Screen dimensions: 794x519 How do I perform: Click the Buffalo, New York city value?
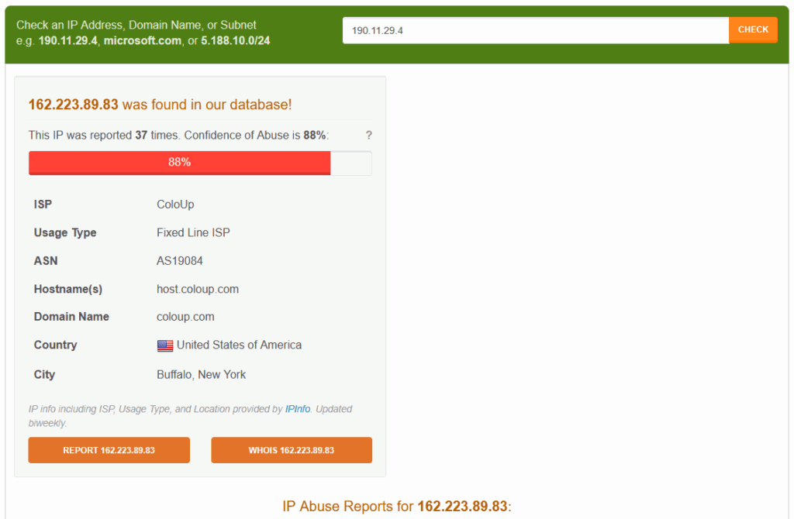click(x=201, y=374)
